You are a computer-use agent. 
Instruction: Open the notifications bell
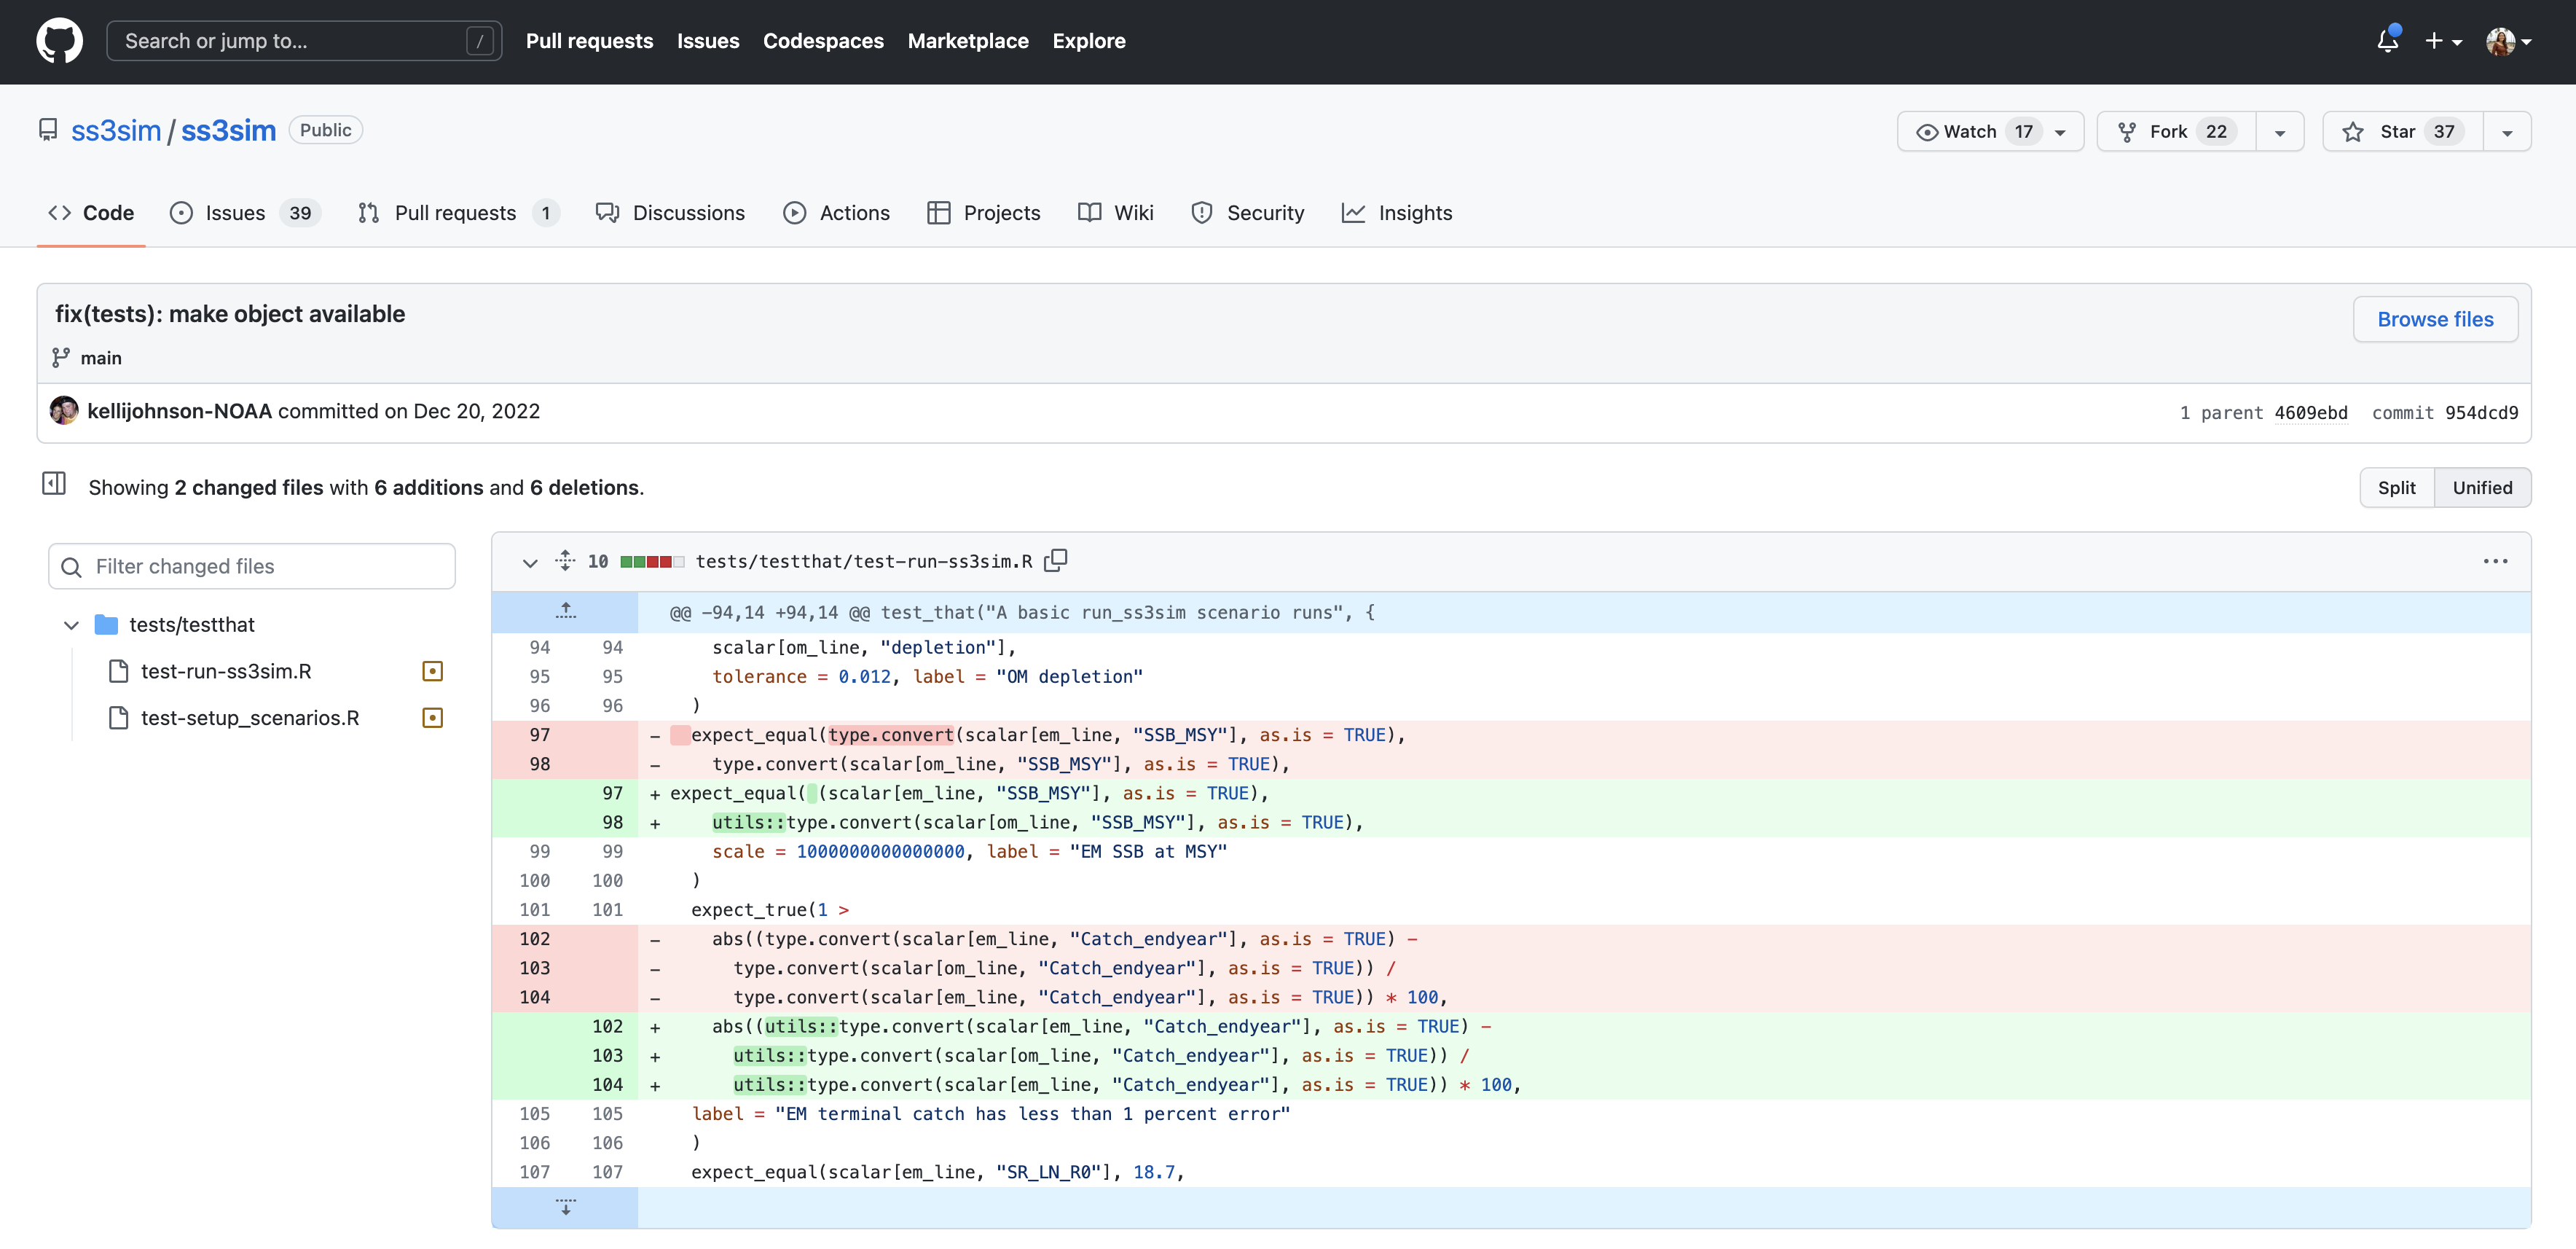(x=2387, y=41)
